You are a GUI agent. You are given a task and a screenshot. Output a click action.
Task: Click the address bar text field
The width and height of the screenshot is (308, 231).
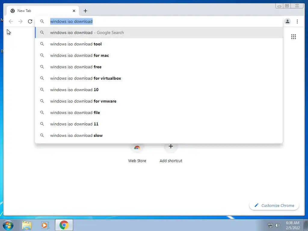[159, 21]
